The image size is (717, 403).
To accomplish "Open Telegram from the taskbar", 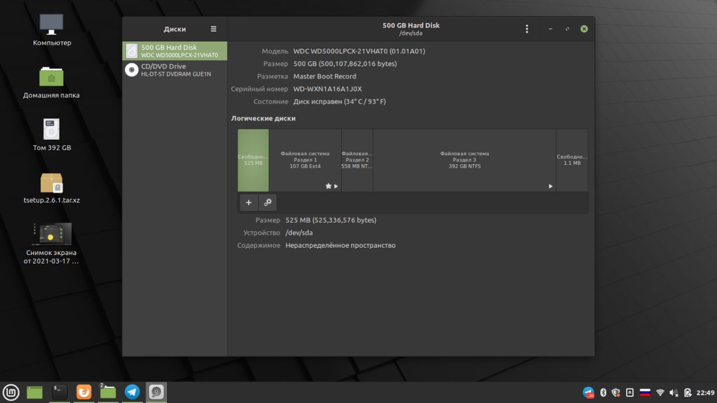I will coord(132,392).
